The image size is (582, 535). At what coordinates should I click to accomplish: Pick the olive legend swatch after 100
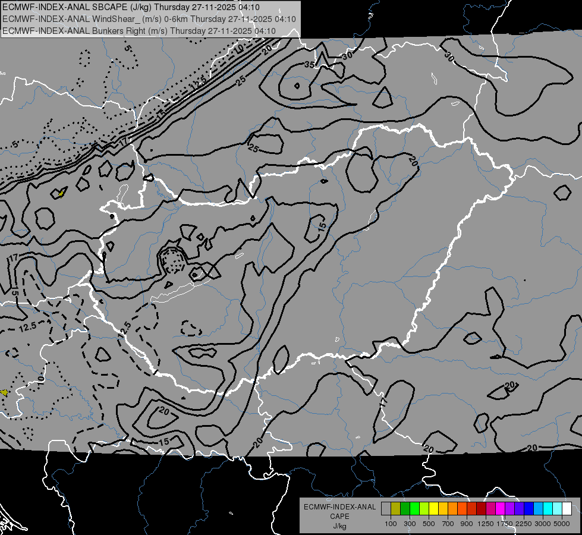tap(396, 508)
